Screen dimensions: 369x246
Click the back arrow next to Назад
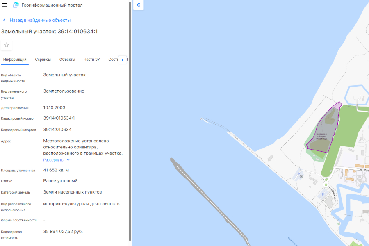point(5,20)
